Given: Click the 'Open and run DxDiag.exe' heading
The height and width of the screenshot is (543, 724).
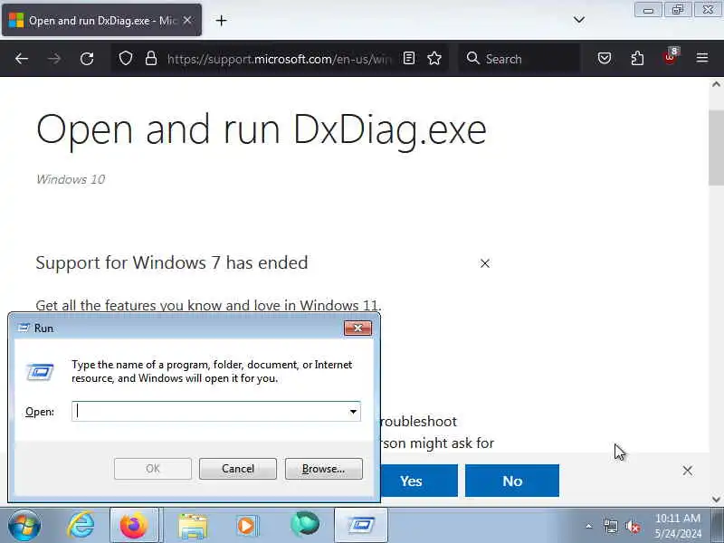Looking at the screenshot, I should [262, 130].
